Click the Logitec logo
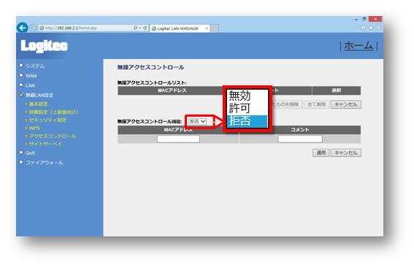This screenshot has height=267, width=414. (x=44, y=46)
